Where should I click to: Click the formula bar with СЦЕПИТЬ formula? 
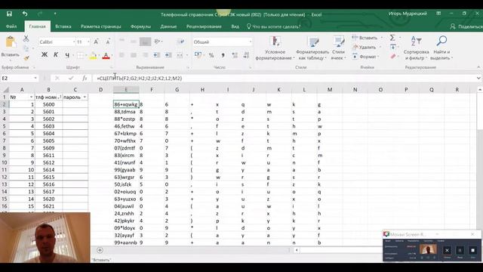pyautogui.click(x=284, y=79)
